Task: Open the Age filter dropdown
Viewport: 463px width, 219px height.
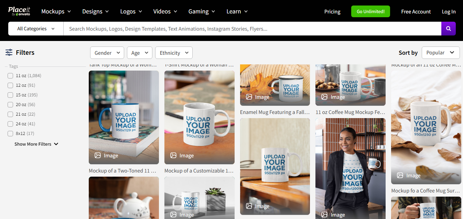Action: [139, 53]
